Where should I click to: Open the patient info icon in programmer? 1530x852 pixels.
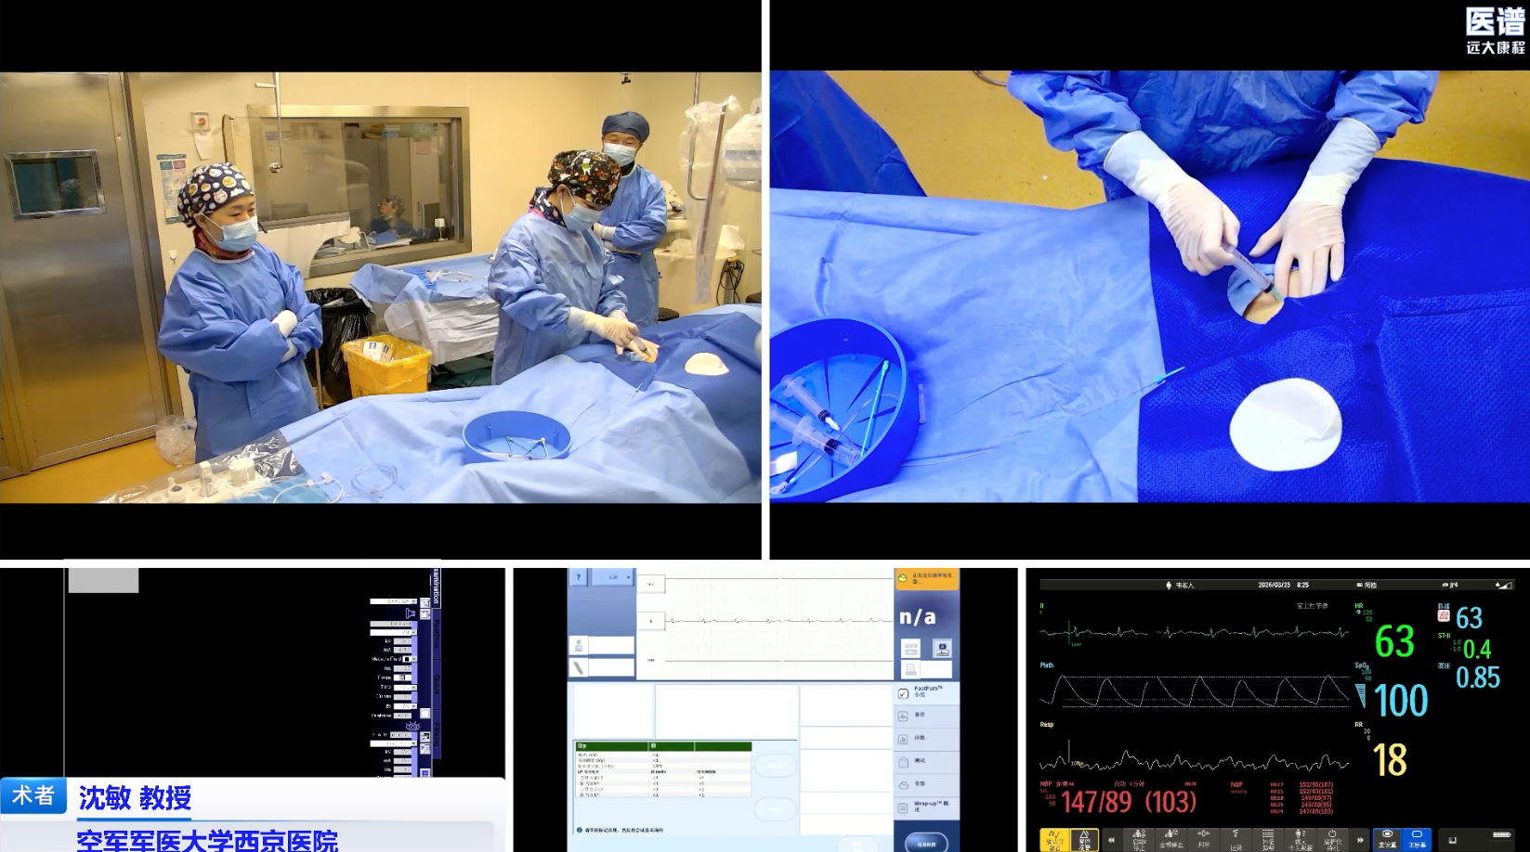coord(579,645)
